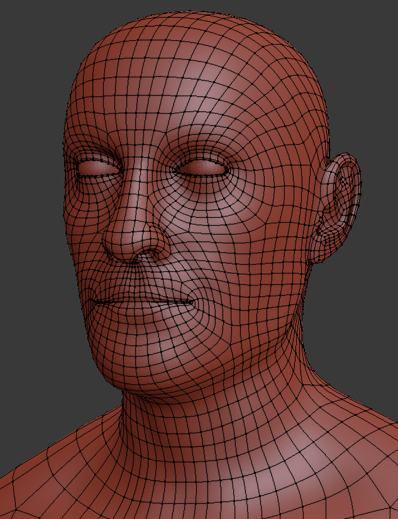Select the model's closed right-side eye near the ear

tap(202, 168)
